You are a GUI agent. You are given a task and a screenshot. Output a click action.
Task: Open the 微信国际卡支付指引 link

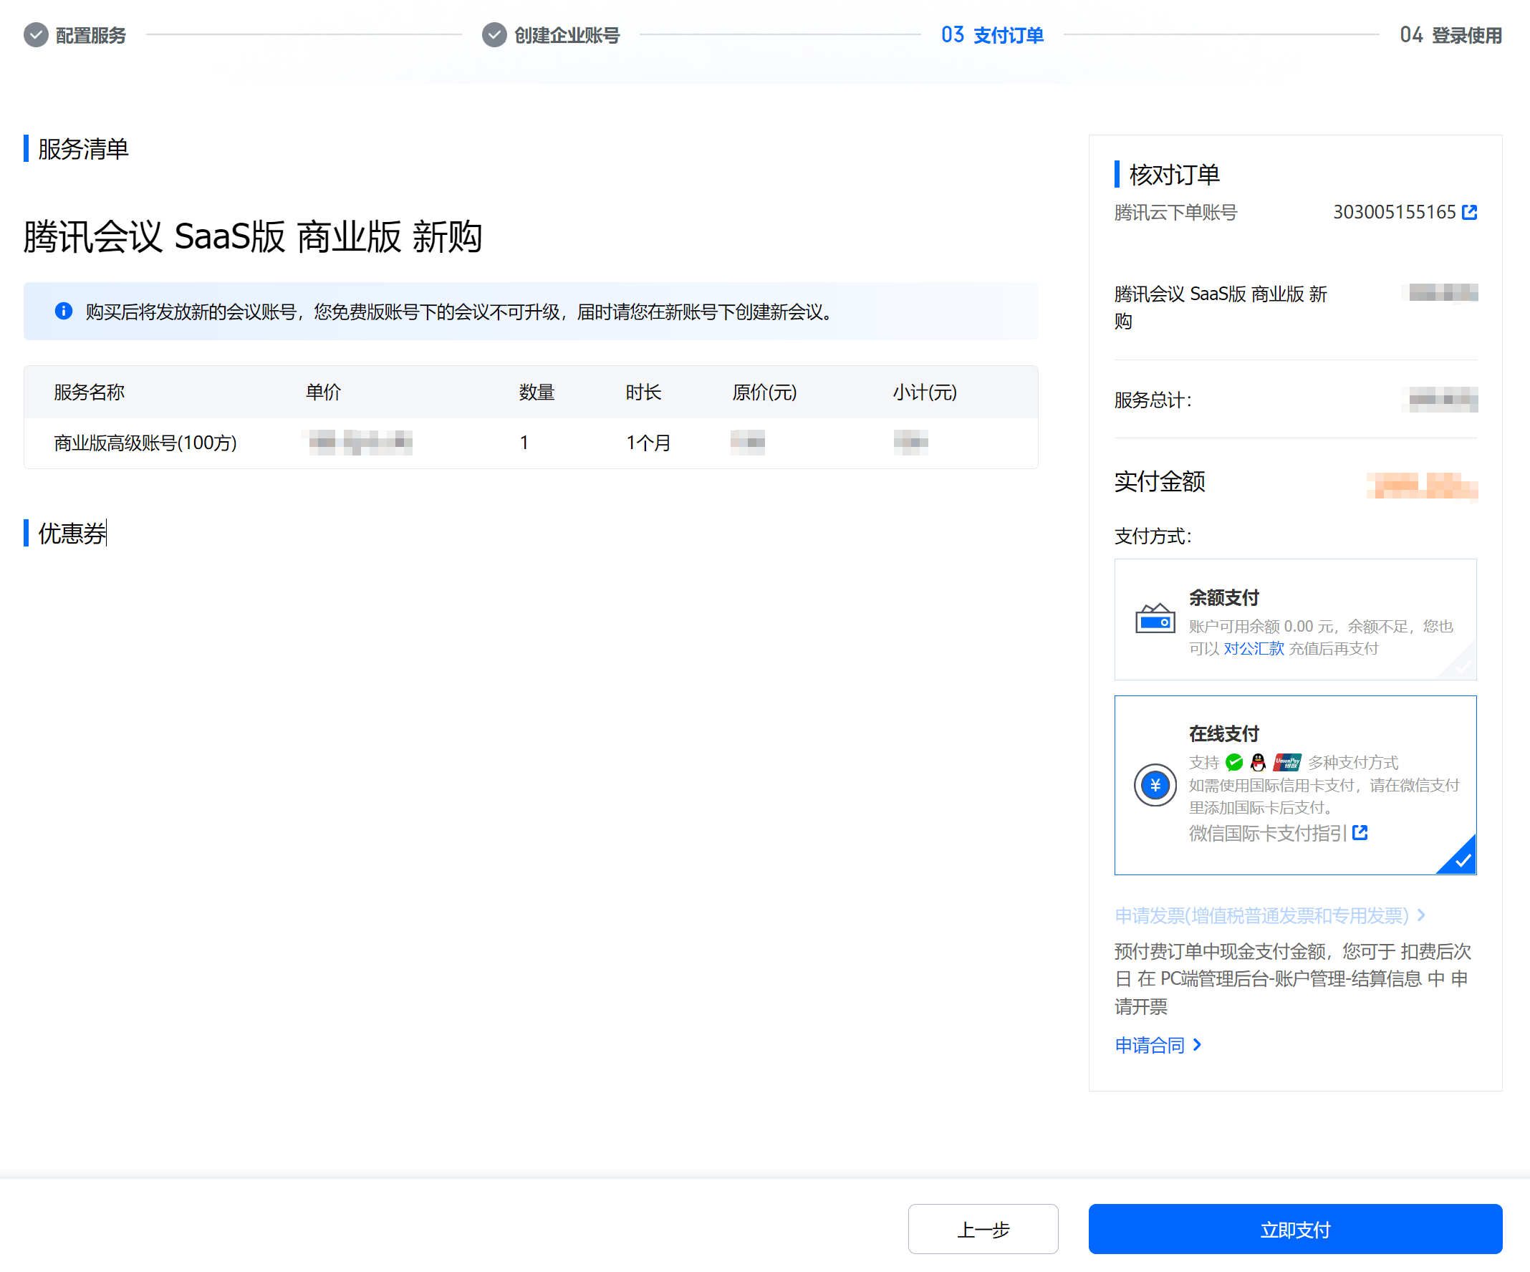(x=1267, y=833)
